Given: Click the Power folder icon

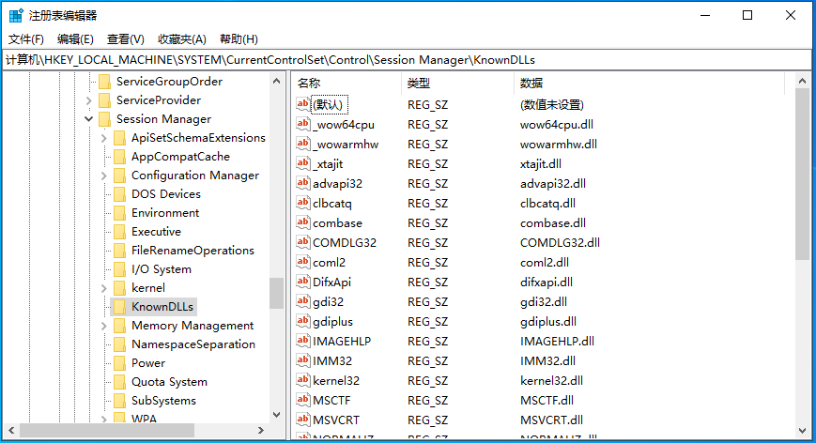Looking at the screenshot, I should [119, 363].
